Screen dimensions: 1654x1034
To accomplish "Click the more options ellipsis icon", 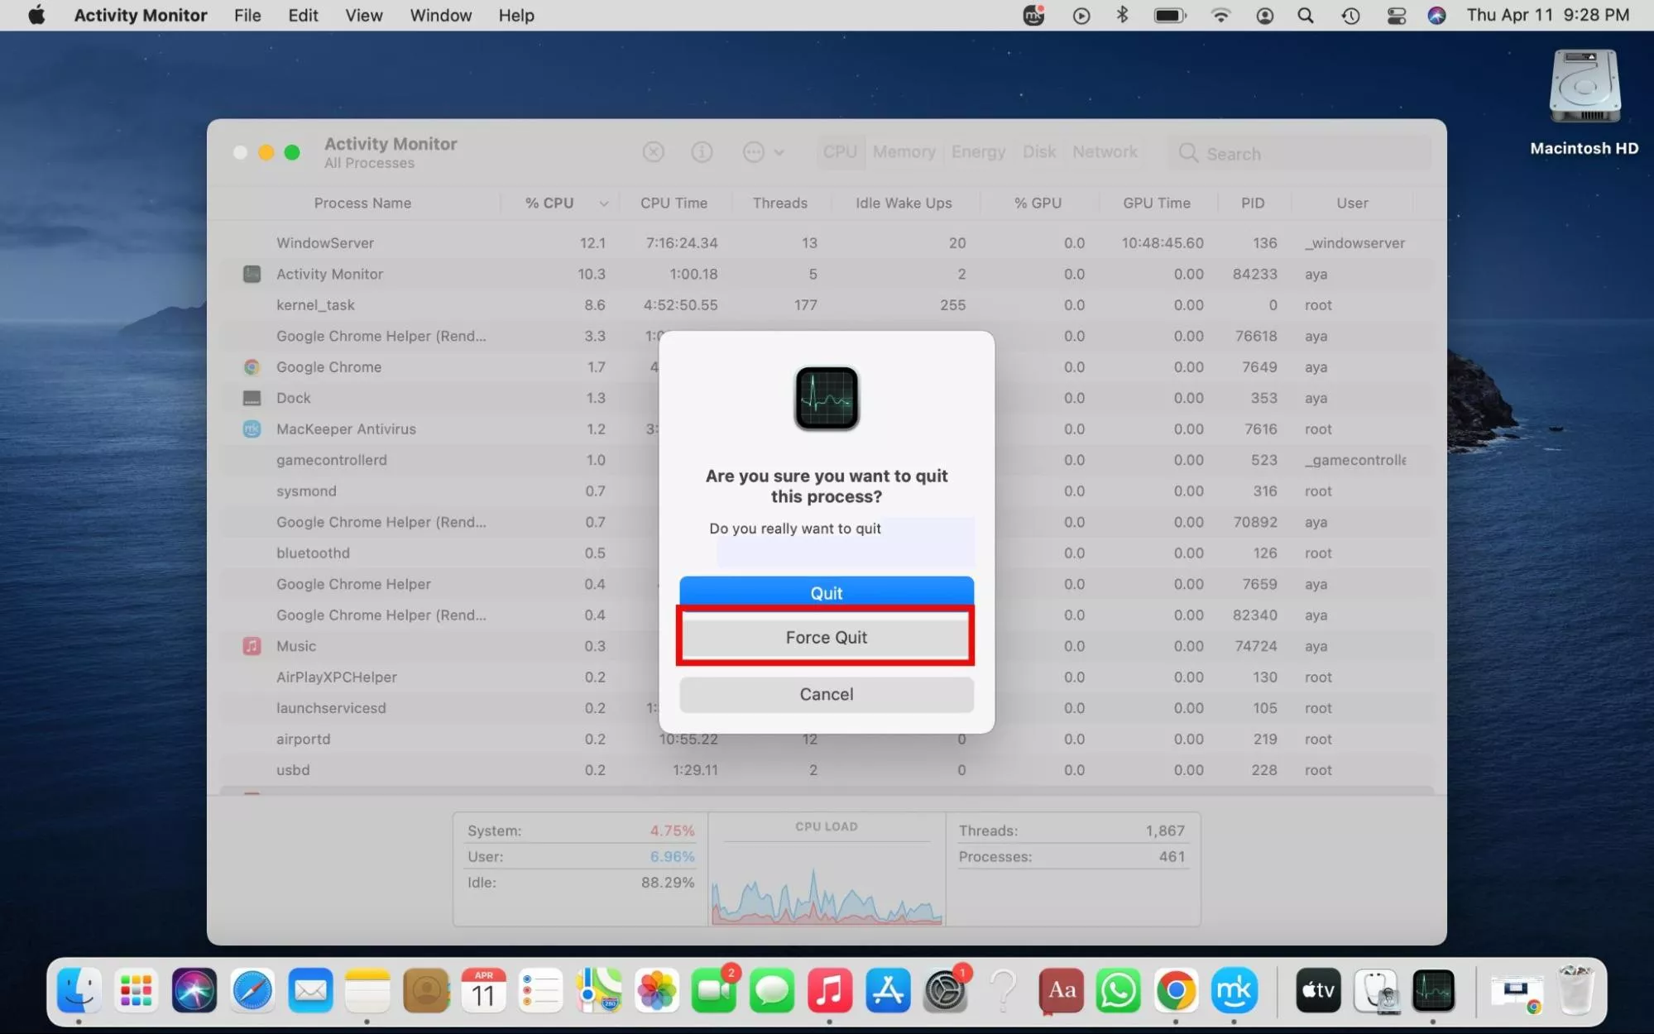I will (x=753, y=152).
